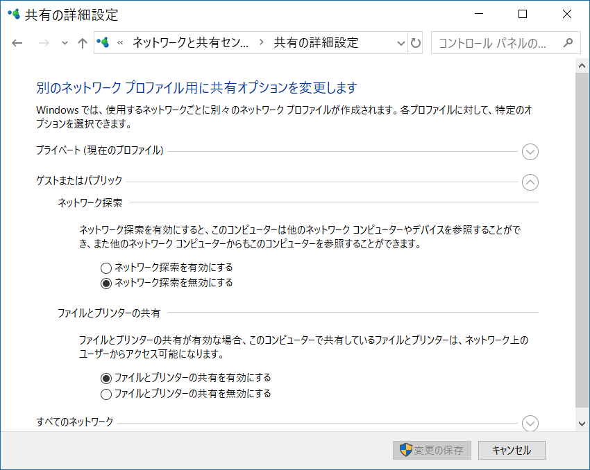Collapse the ゲストまたはパブリック section
Image resolution: width=590 pixels, height=470 pixels.
click(x=530, y=182)
